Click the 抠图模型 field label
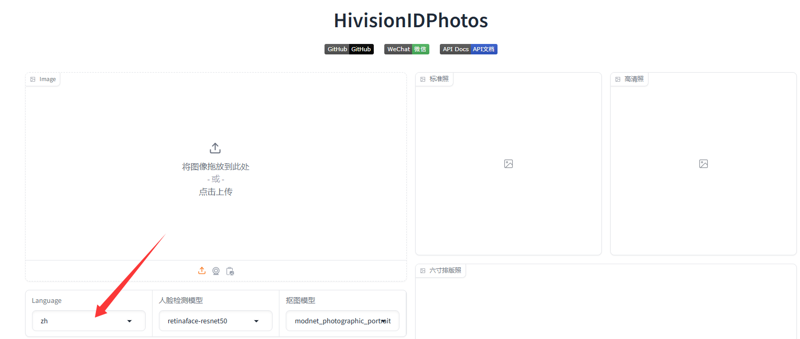800x339 pixels. pyautogui.click(x=300, y=300)
